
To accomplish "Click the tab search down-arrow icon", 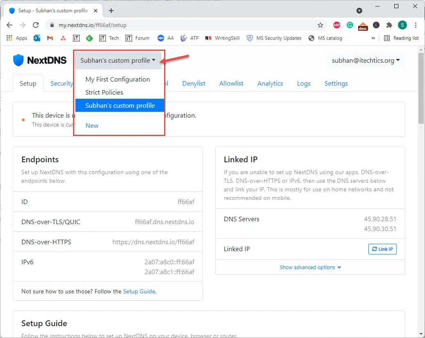I will tap(359, 11).
